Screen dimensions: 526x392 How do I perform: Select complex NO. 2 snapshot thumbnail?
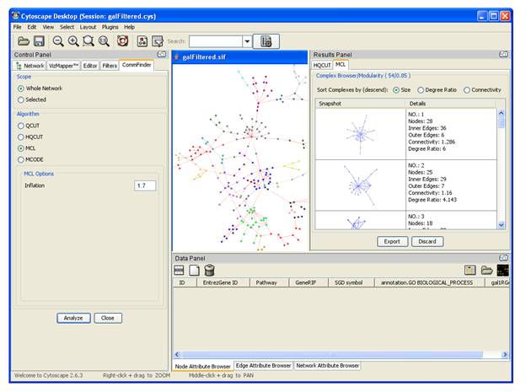(361, 185)
